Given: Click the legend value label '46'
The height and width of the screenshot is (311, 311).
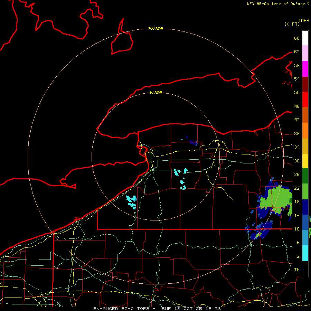Looking at the screenshot, I should 297,106.
